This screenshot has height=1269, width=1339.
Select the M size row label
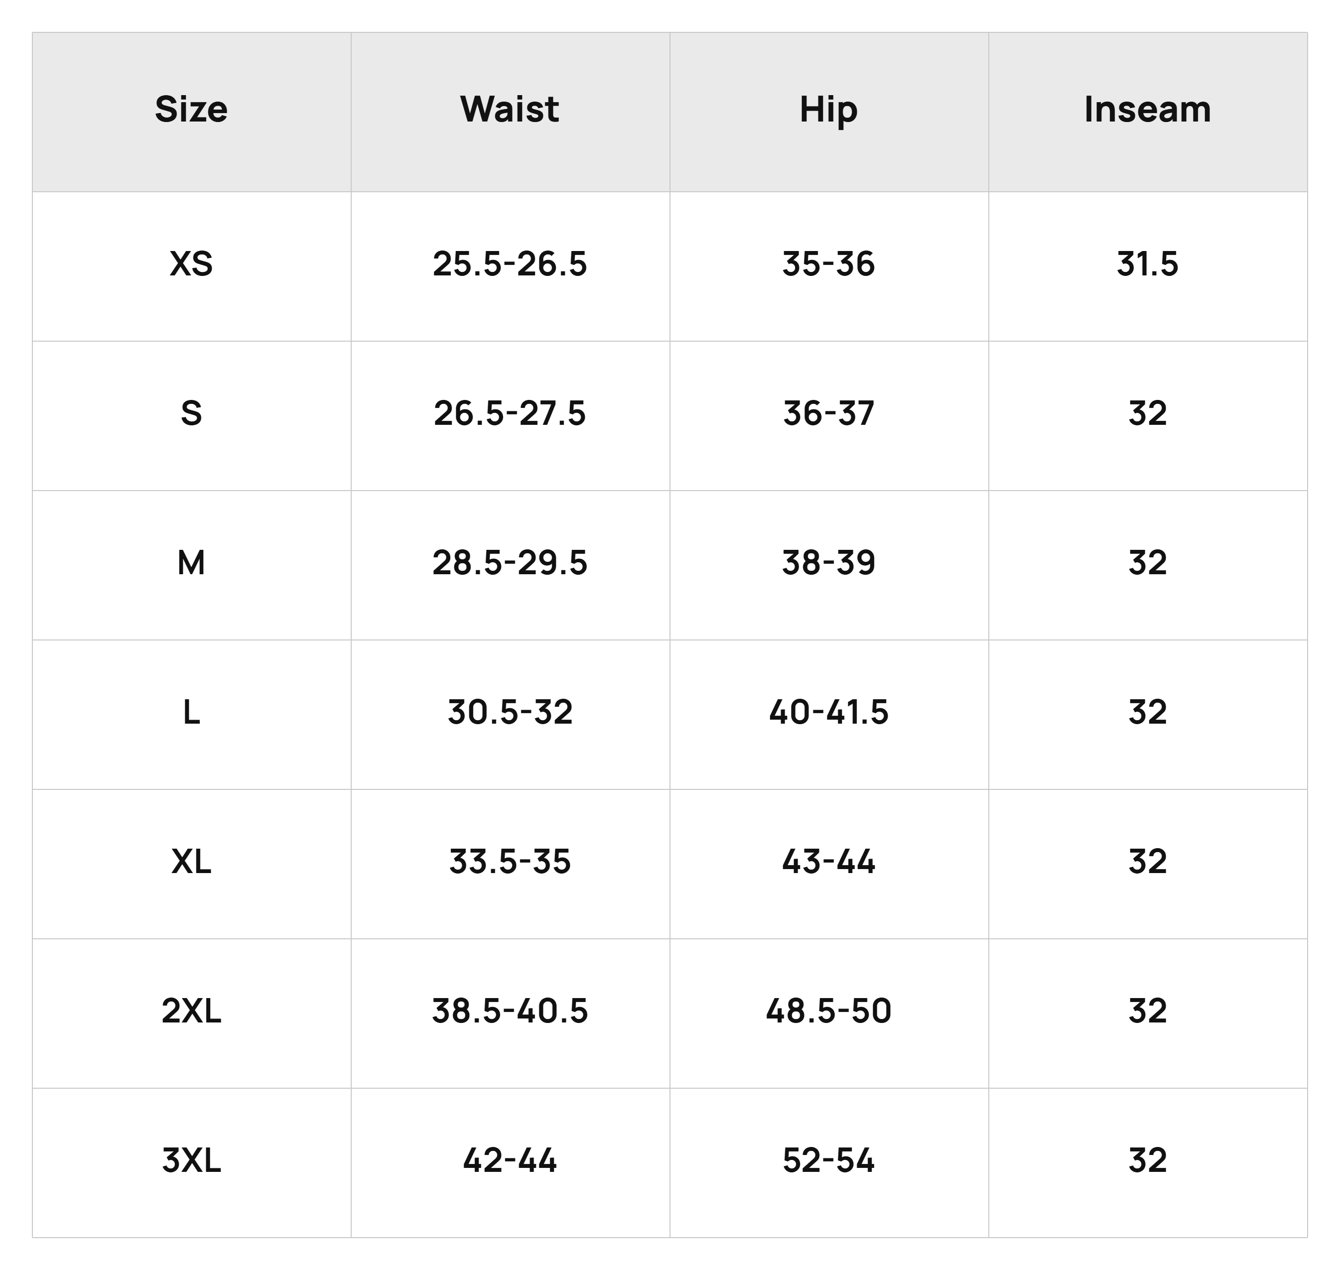coord(191,563)
